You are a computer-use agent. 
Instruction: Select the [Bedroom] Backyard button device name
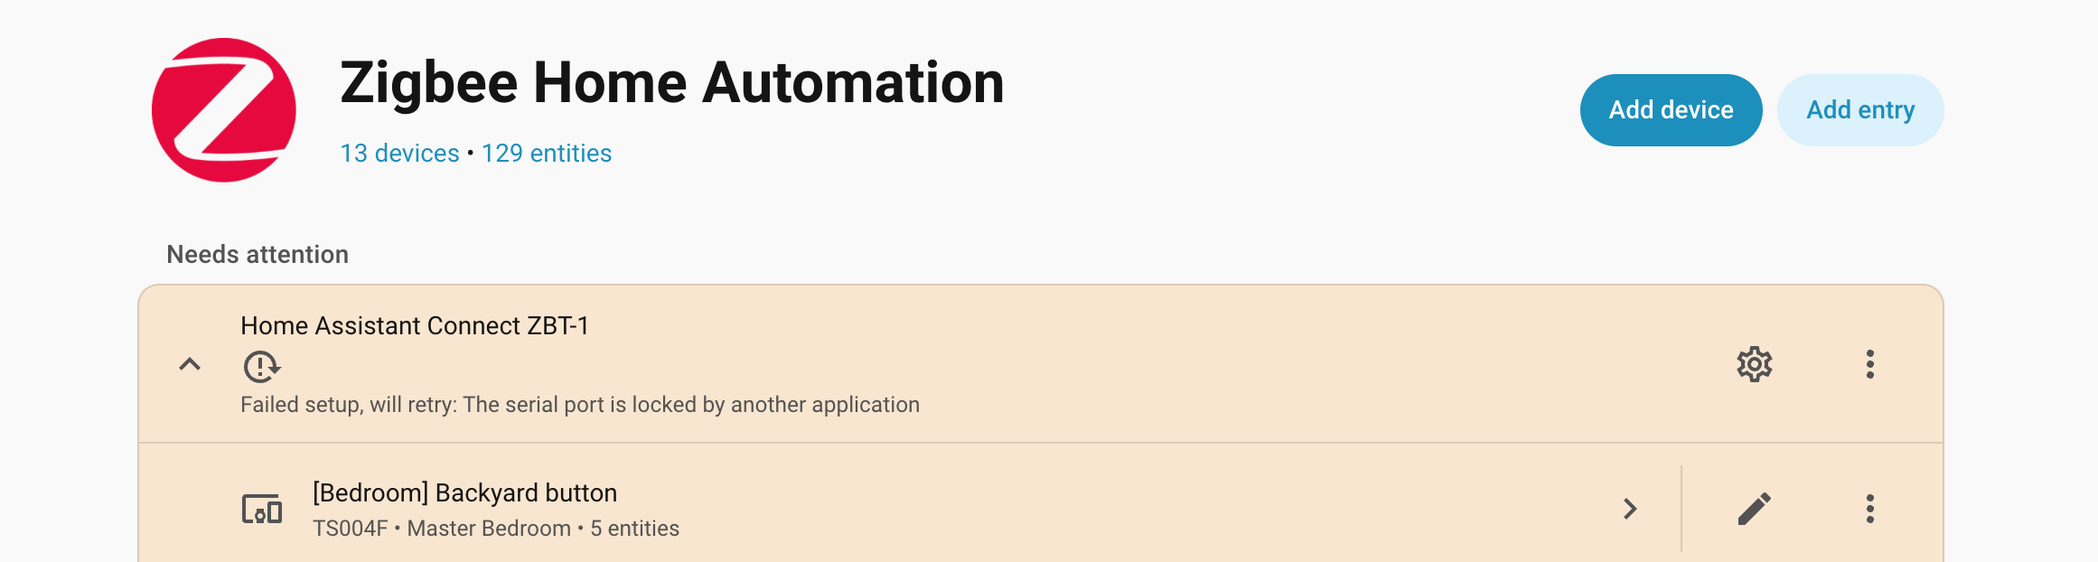point(464,493)
